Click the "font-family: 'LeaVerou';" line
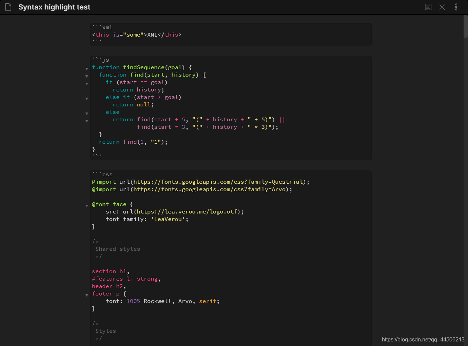The image size is (468, 346). (x=147, y=219)
